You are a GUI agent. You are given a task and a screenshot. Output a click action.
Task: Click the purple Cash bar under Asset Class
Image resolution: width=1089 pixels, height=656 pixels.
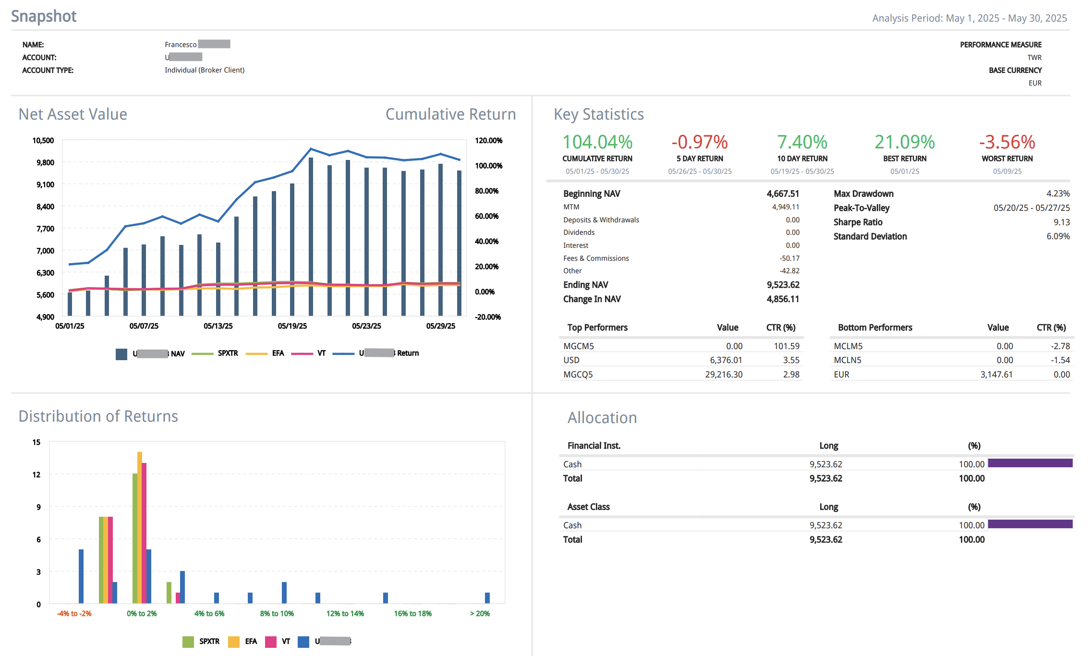point(1030,524)
